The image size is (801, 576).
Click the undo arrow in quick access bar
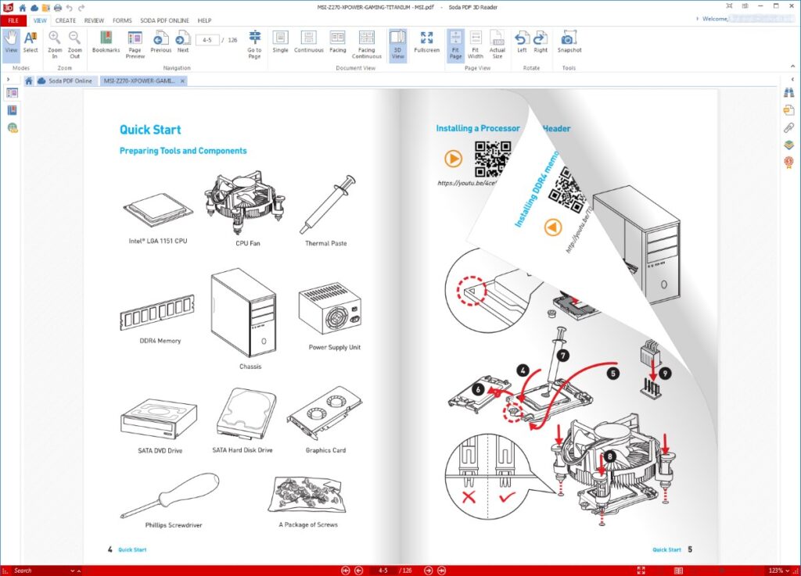click(x=70, y=8)
